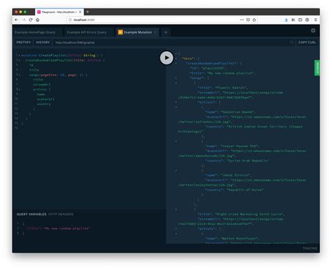Click the browser home icon
This screenshot has width=332, height=269.
point(38,20)
